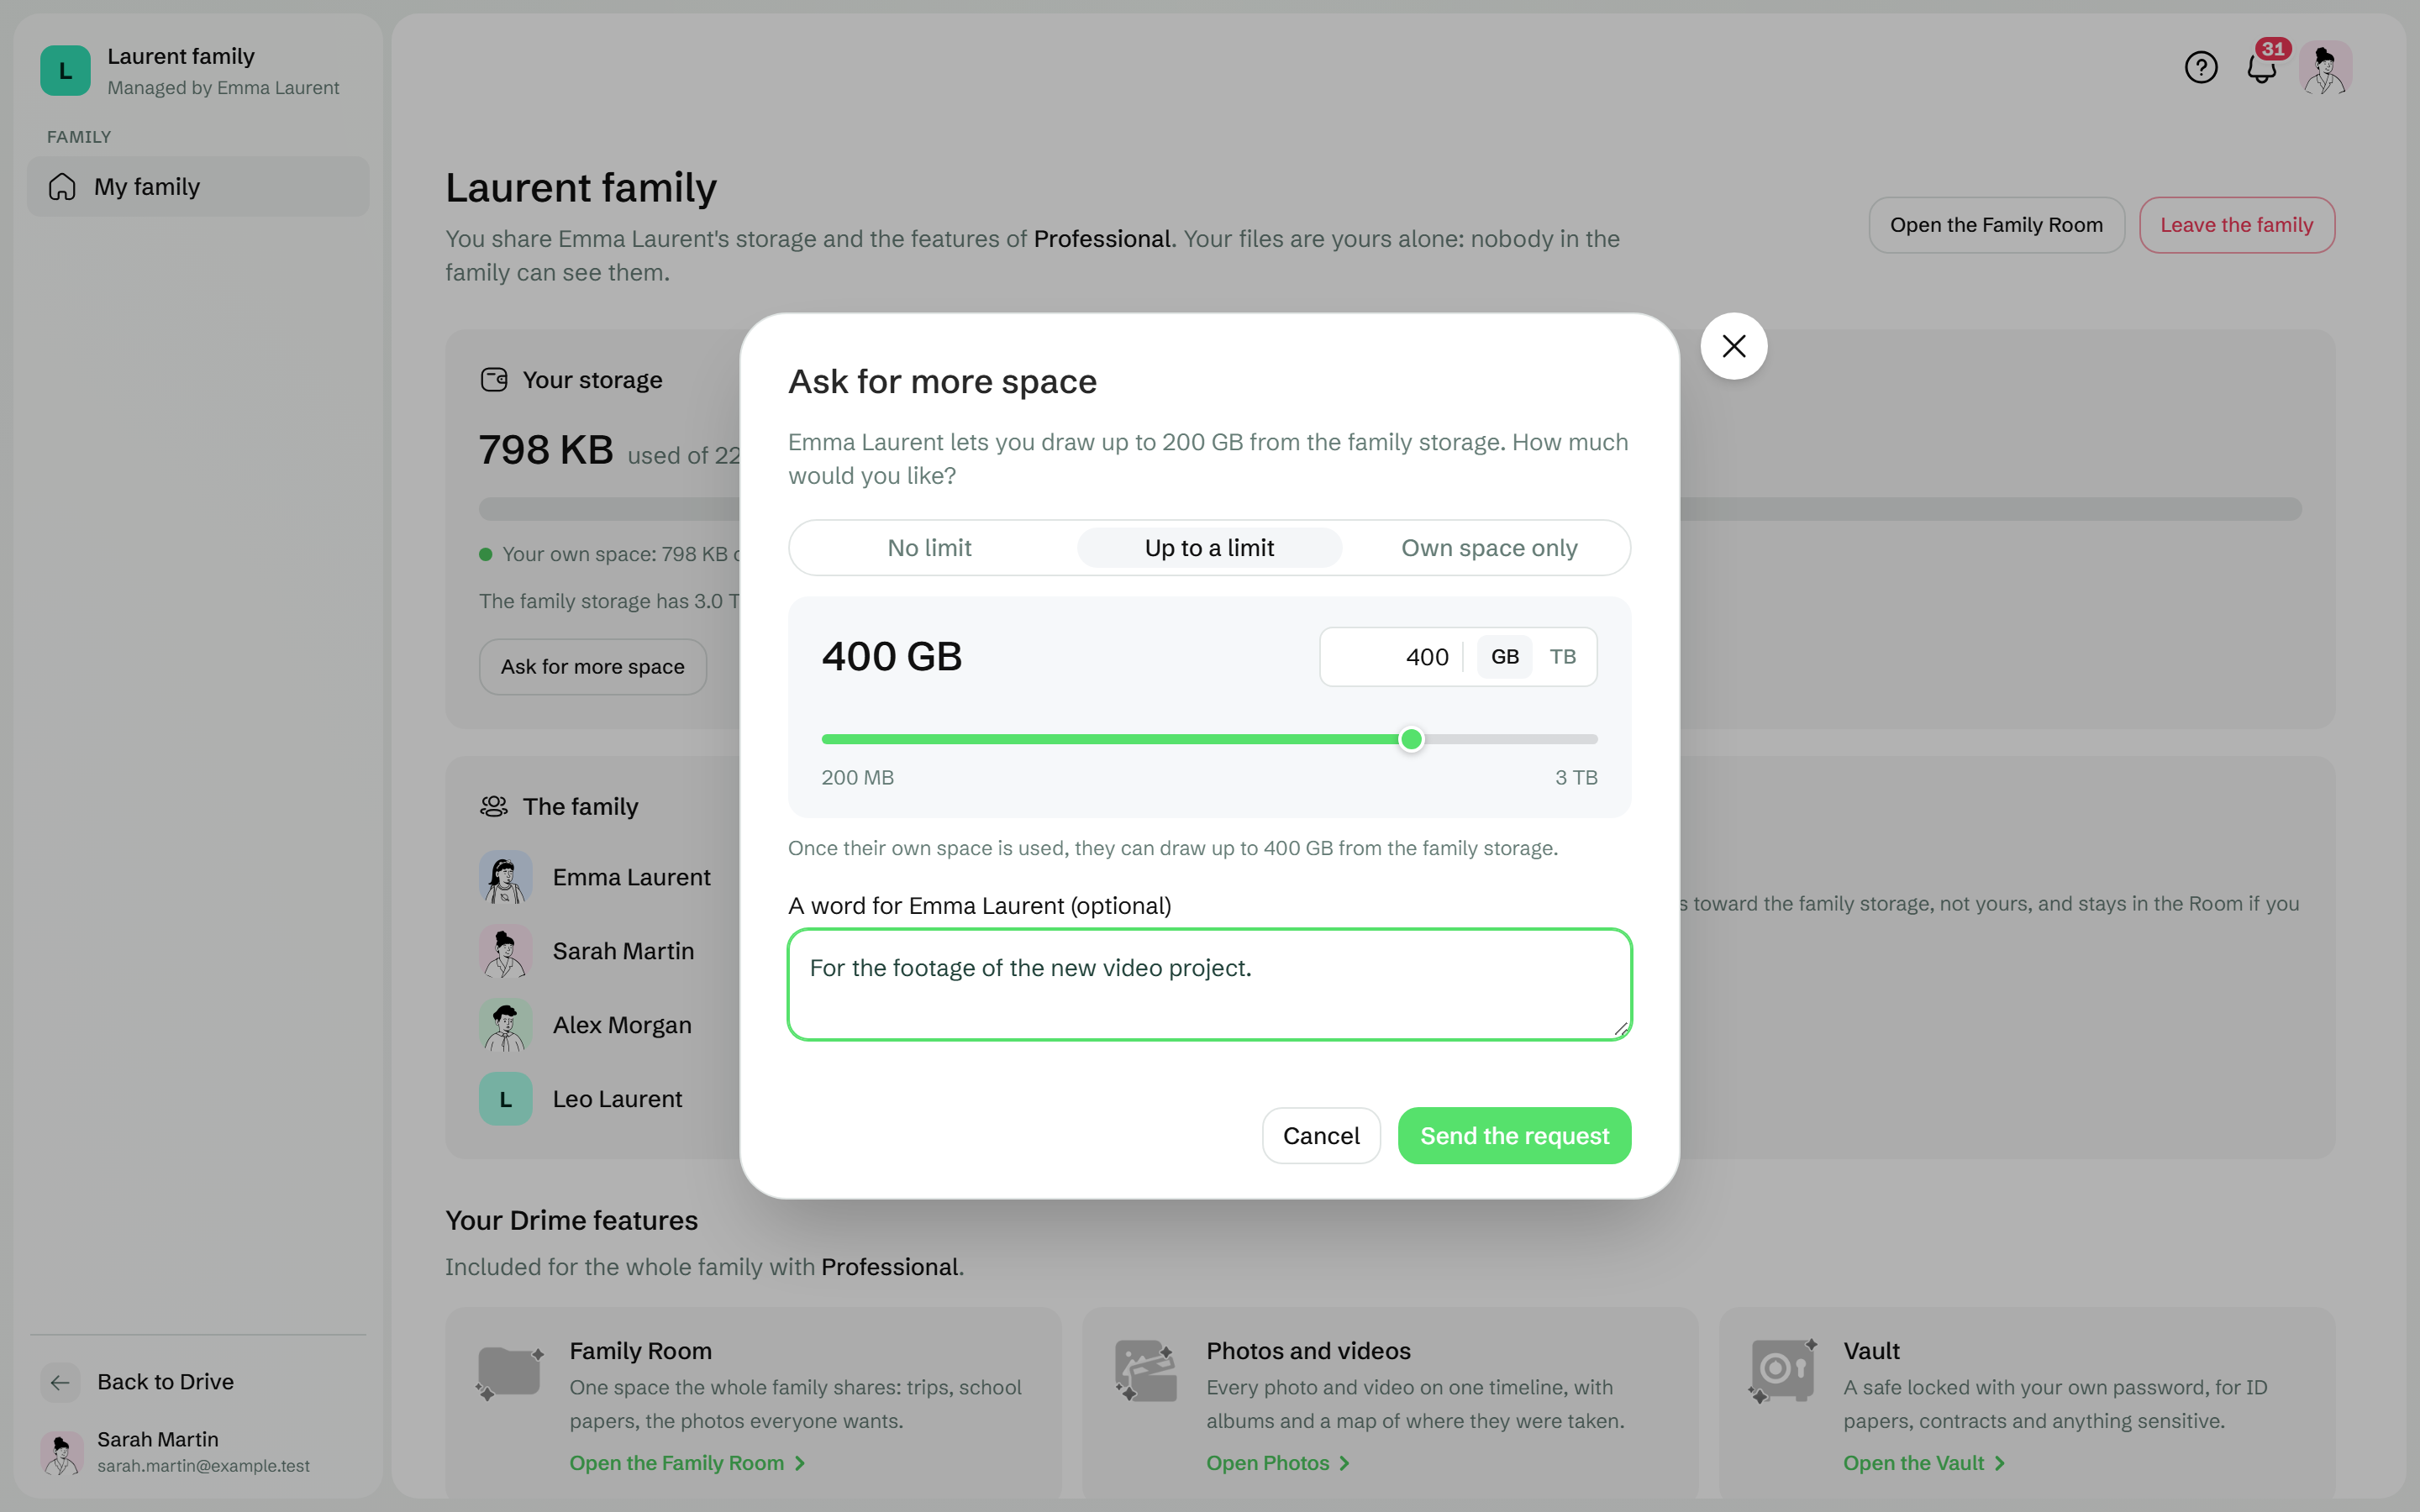Click Sarah Martin in the family list
The image size is (2420, 1512).
[623, 951]
